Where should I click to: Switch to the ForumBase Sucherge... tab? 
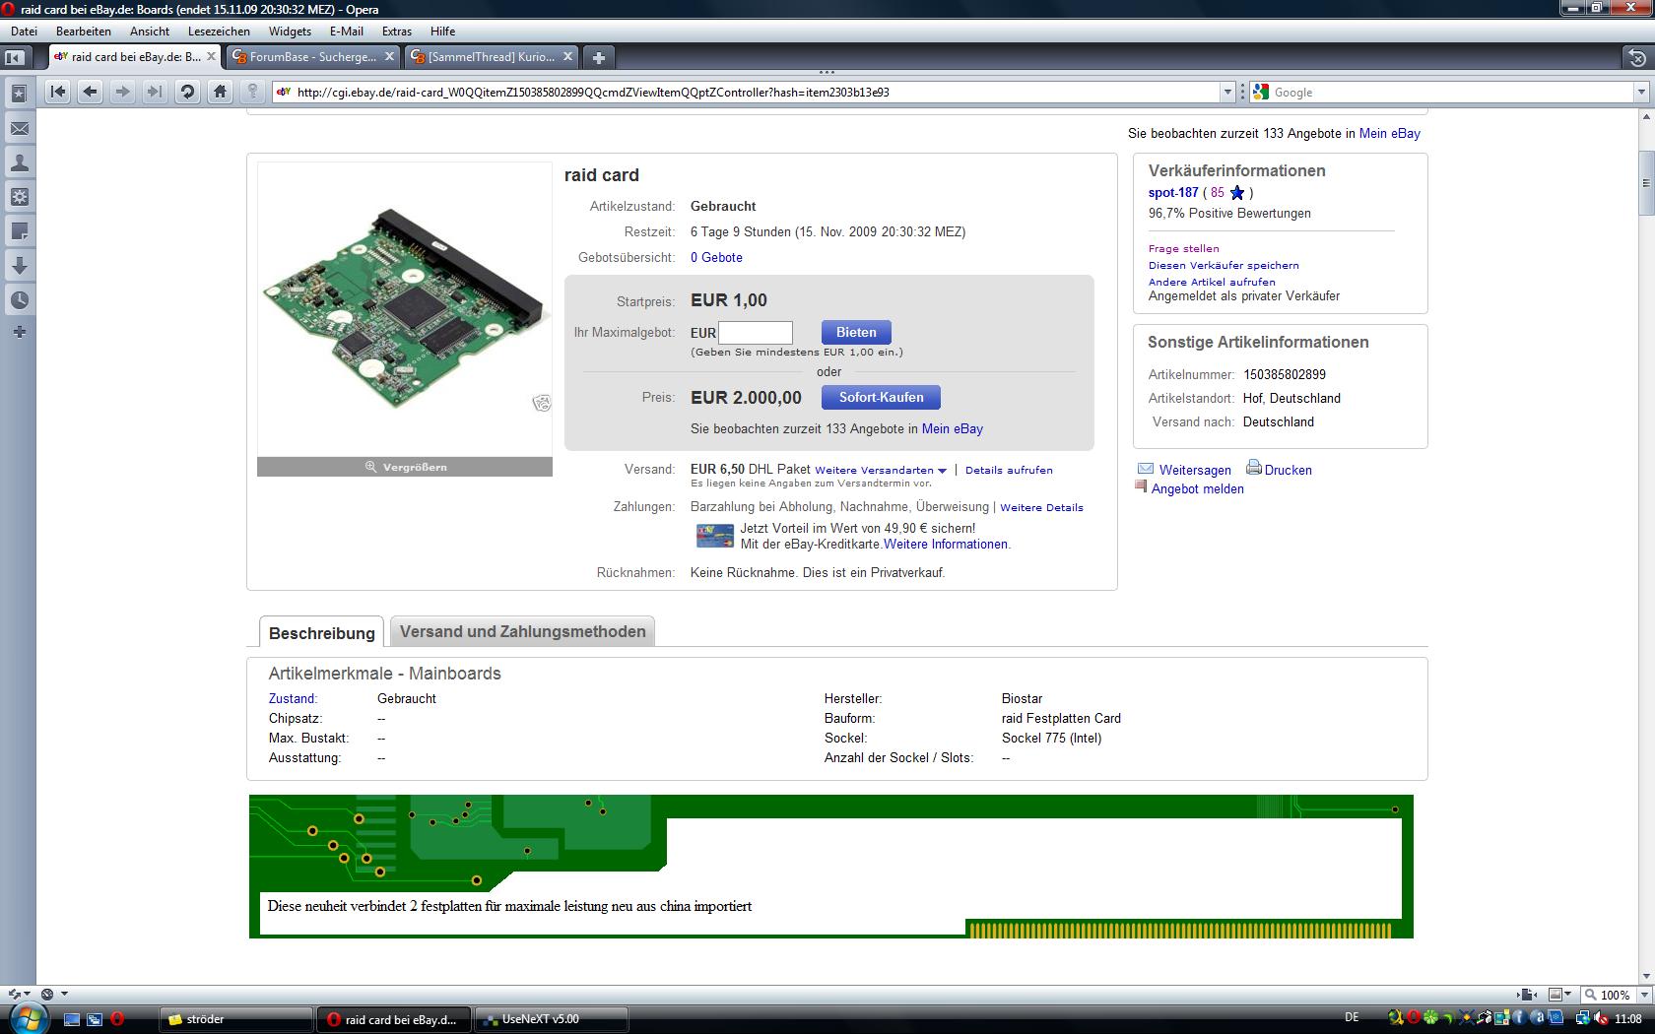pos(312,56)
